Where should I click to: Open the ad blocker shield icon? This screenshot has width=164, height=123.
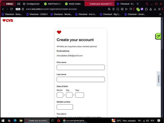coord(122,9)
